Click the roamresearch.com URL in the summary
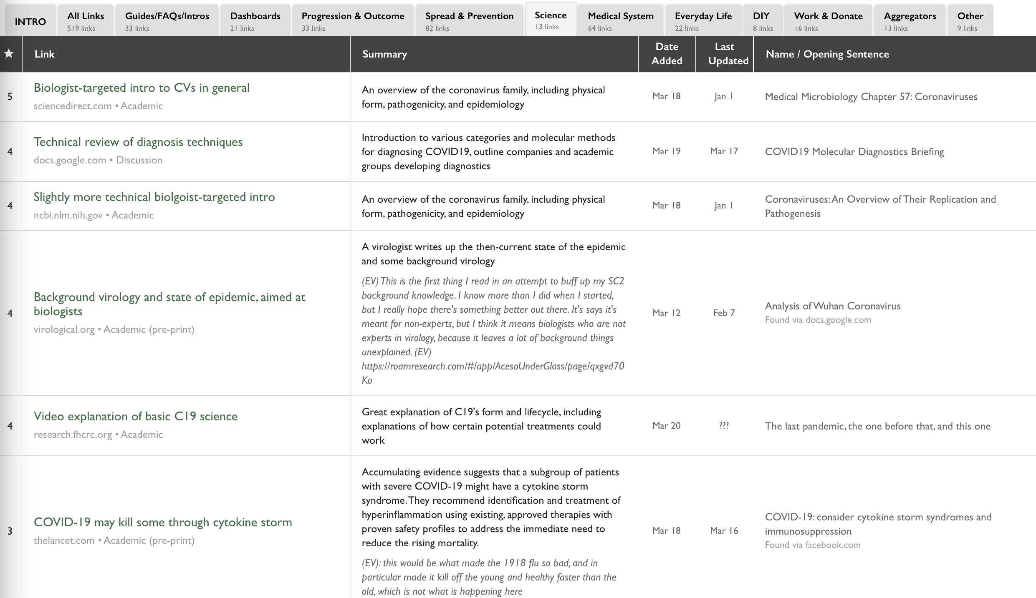The width and height of the screenshot is (1036, 598). (493, 367)
